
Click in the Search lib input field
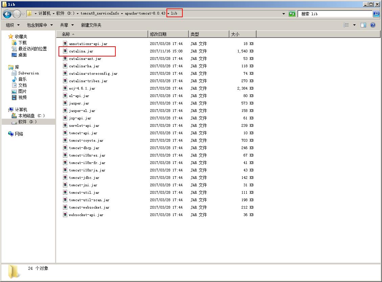coord(335,14)
